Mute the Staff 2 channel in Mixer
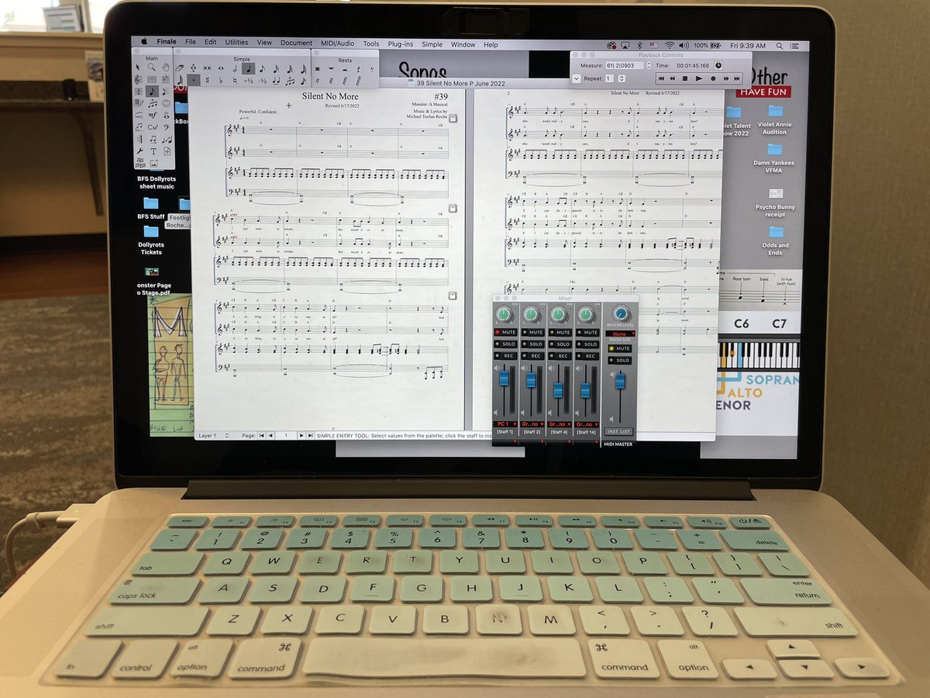 (x=533, y=332)
